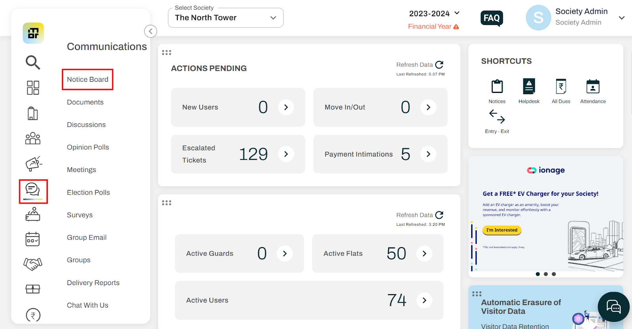Click the Financial Year warning icon
Viewport: 632px width, 329px height.
point(456,27)
